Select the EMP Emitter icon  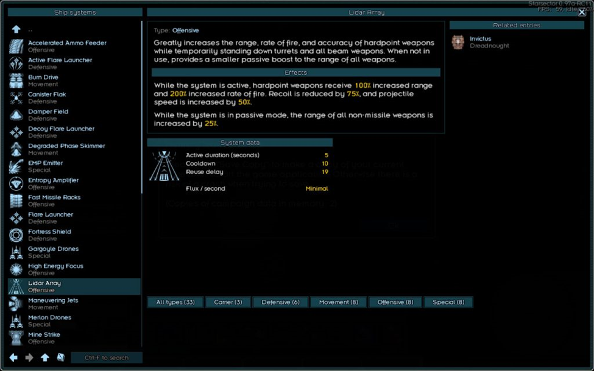tap(16, 166)
